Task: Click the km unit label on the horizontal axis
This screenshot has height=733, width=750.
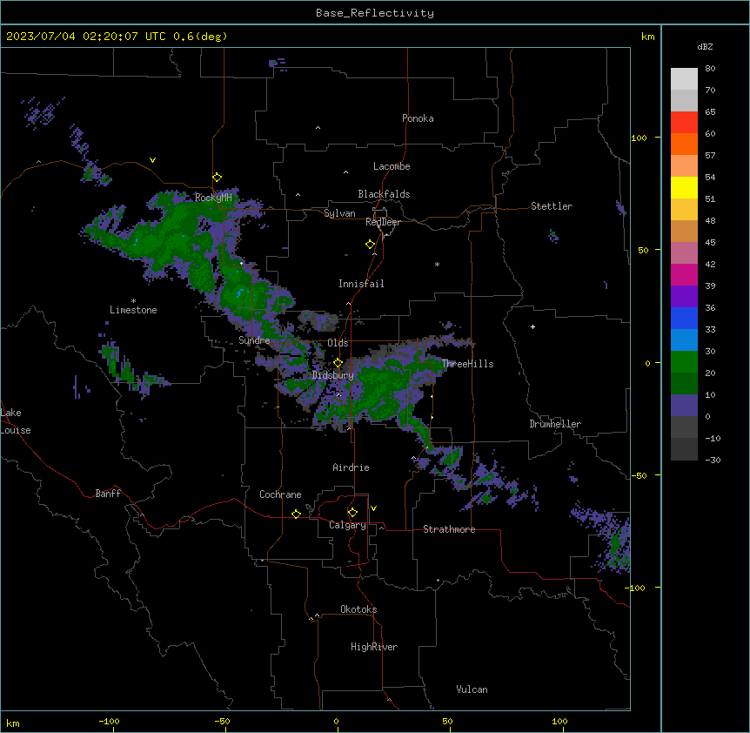Action: click(13, 723)
